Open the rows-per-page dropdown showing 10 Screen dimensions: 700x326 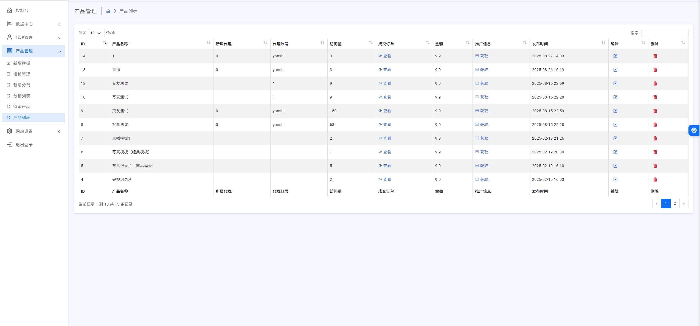pos(96,33)
